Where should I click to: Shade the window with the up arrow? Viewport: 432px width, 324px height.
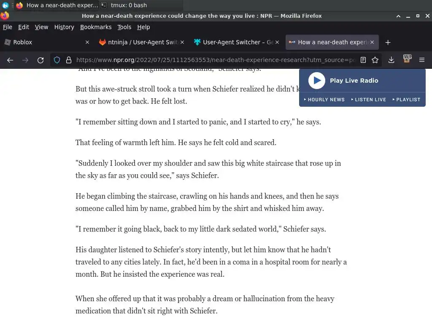coord(398,16)
